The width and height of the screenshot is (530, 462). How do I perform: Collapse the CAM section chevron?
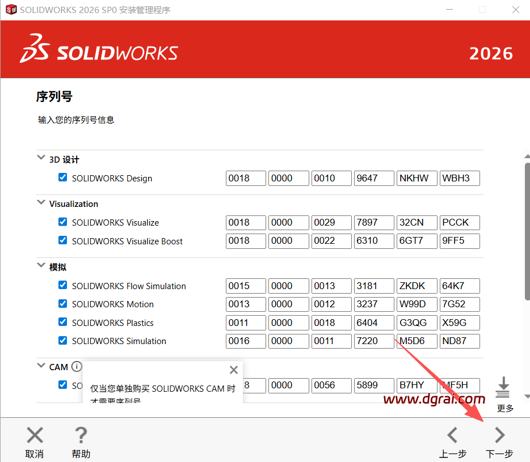(41, 366)
